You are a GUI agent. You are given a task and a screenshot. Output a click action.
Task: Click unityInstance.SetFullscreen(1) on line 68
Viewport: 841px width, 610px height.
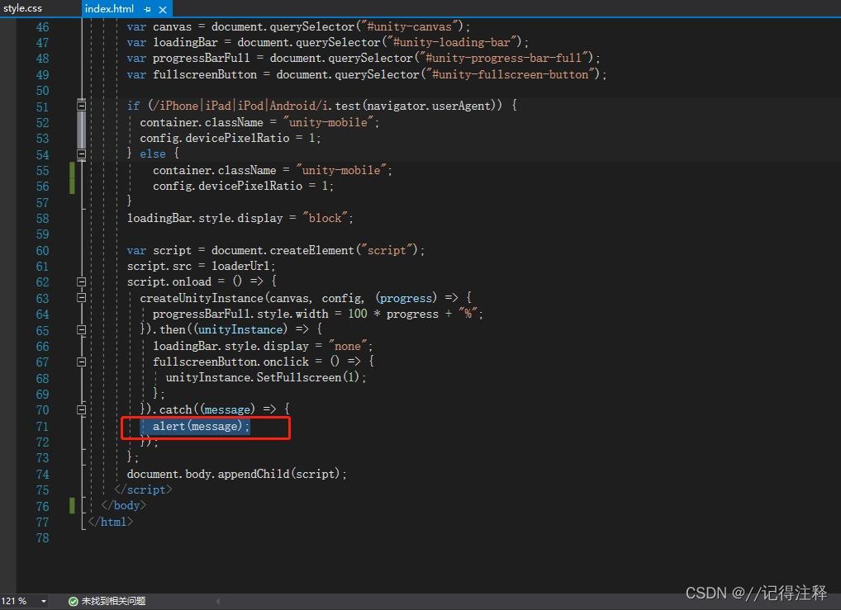pos(262,377)
